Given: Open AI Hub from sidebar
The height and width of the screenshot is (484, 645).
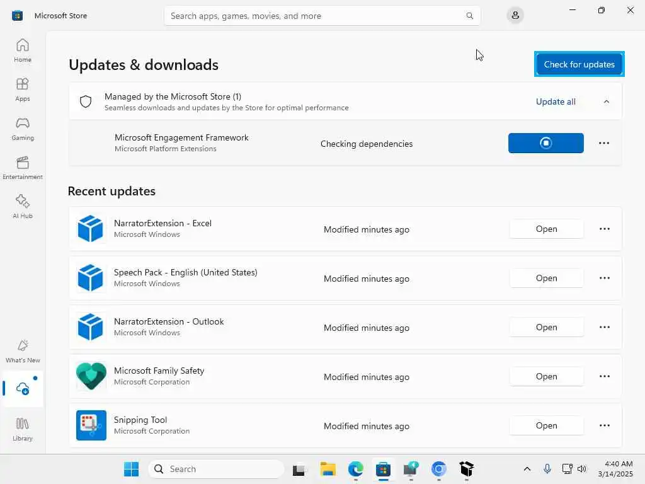Looking at the screenshot, I should click(23, 207).
